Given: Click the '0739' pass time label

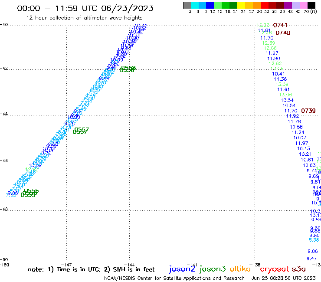Looking at the screenshot, I should tap(308, 111).
